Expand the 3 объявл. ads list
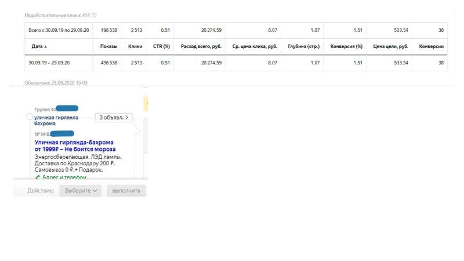Viewport: 464px width, 261px height. pyautogui.click(x=114, y=117)
